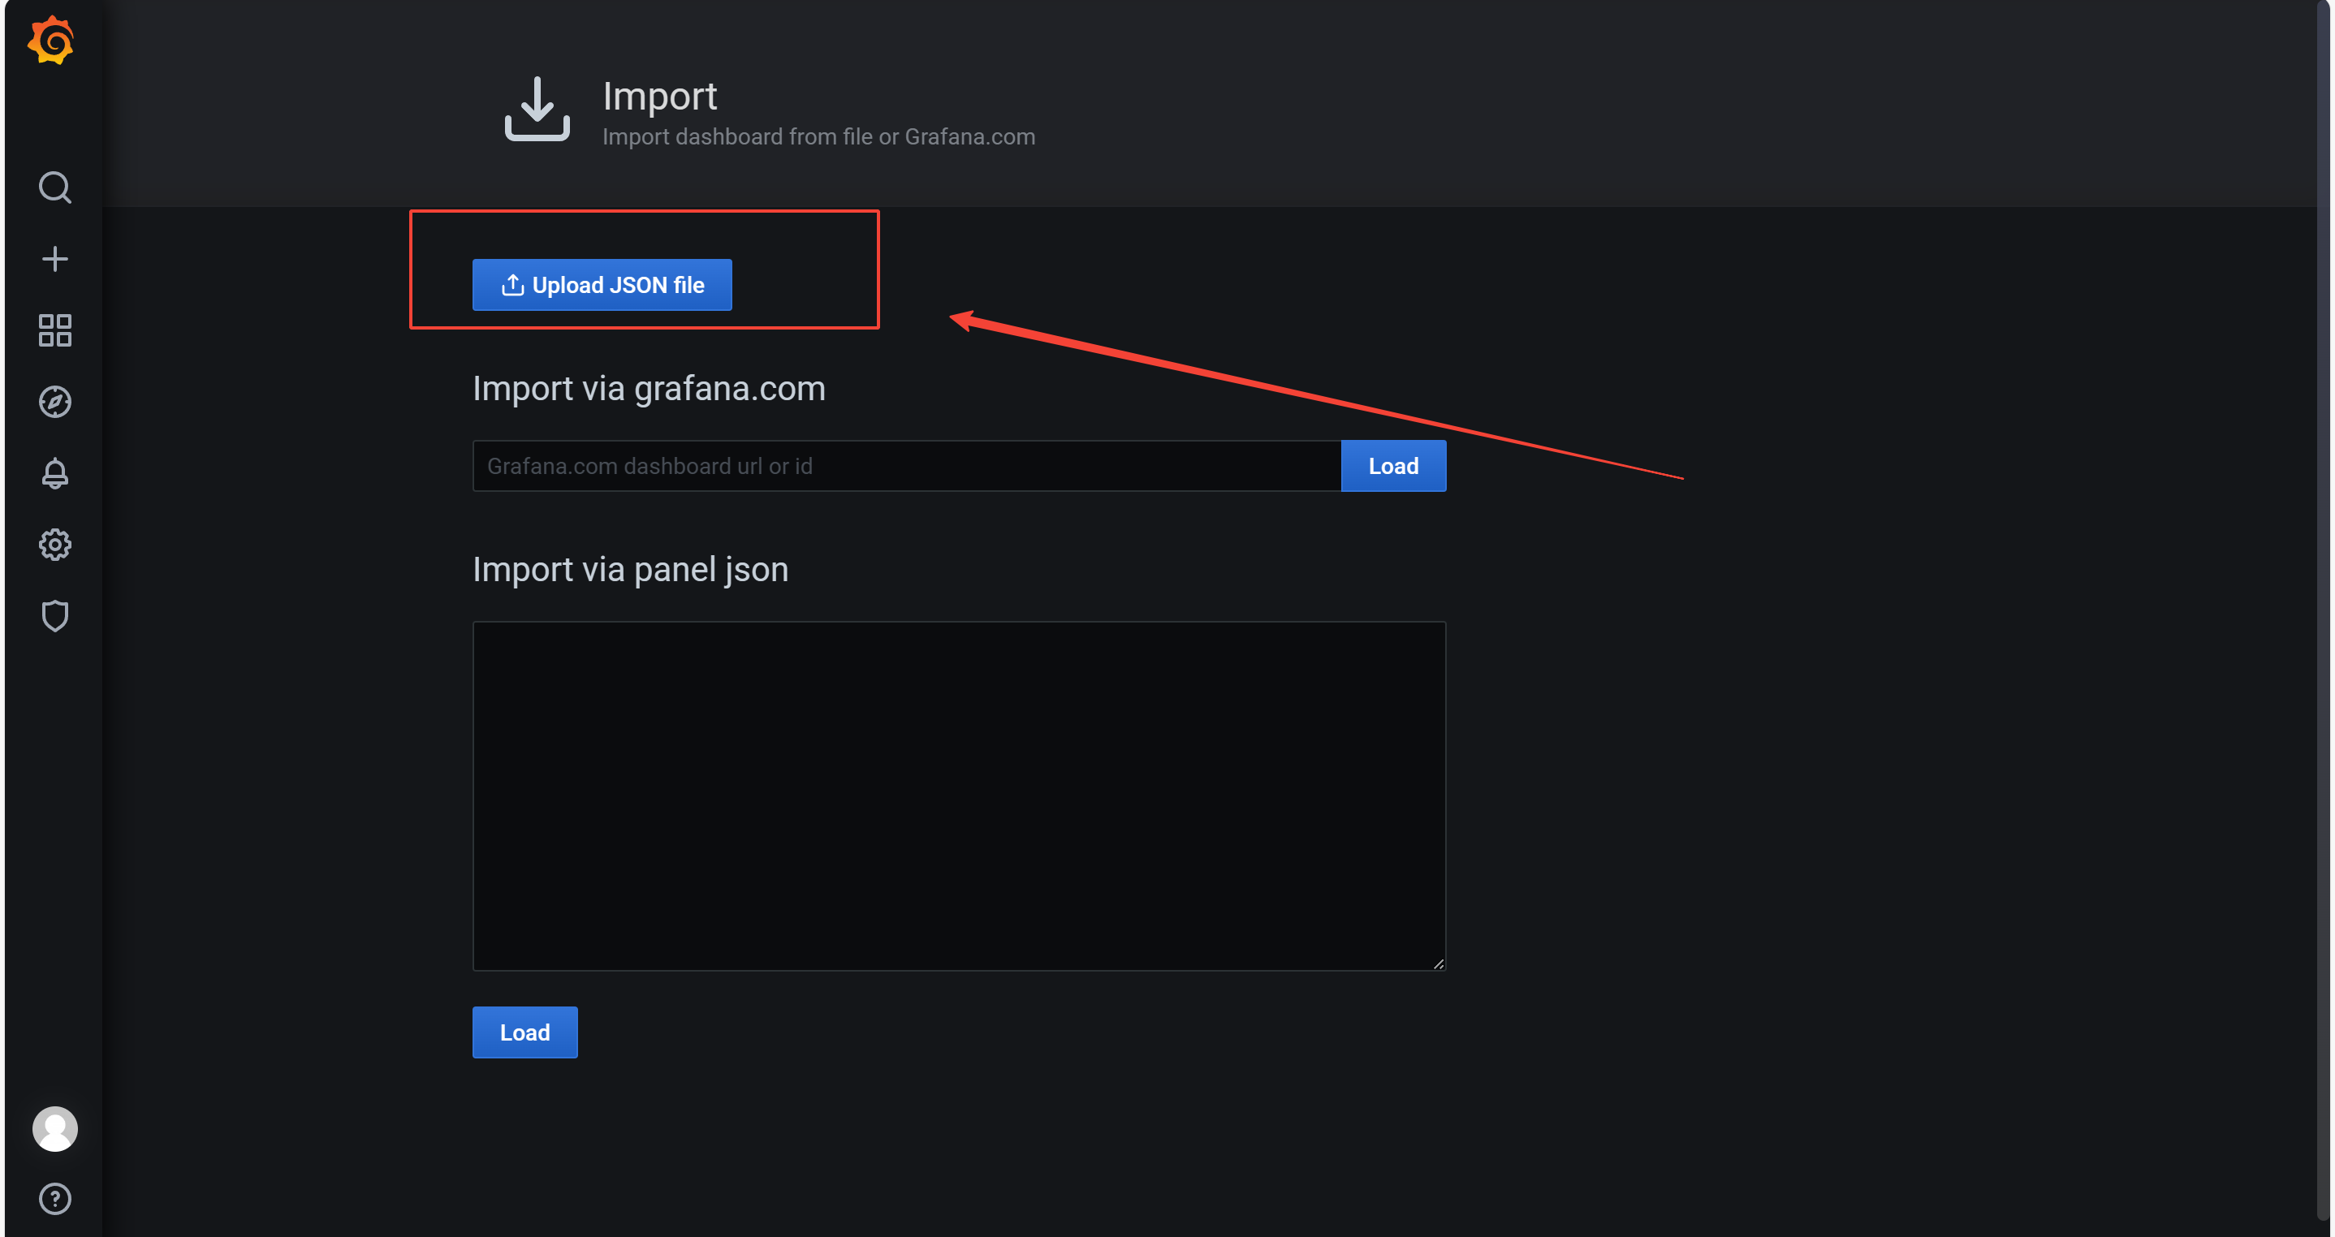Open the Search dashboards magnifier icon

pyautogui.click(x=54, y=187)
